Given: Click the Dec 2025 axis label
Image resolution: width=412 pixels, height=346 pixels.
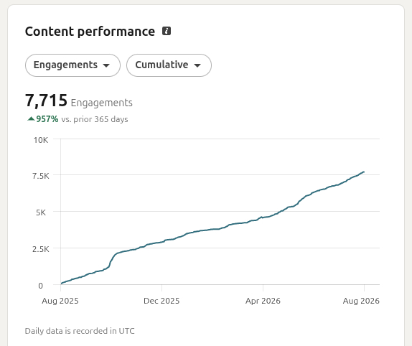Looking at the screenshot, I should click(161, 301).
